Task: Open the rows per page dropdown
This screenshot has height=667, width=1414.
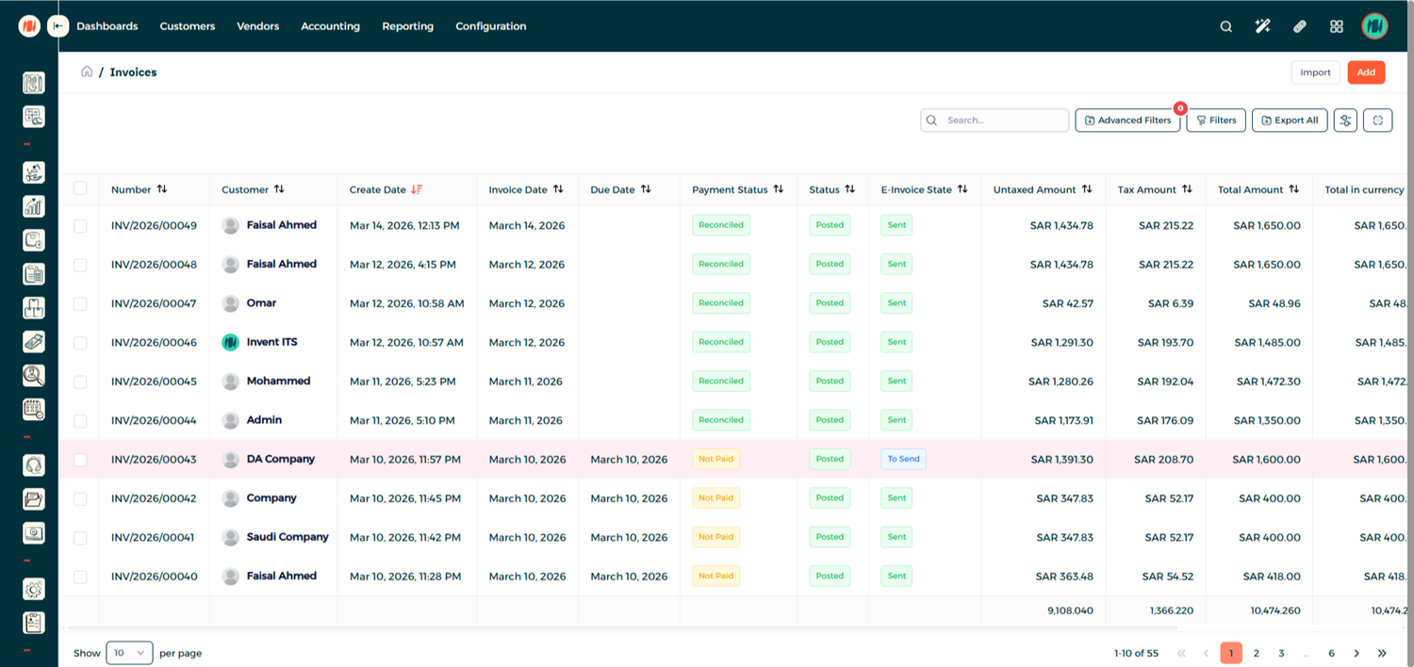Action: (x=129, y=653)
